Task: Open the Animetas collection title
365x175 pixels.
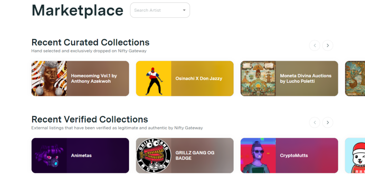Action: (81, 155)
